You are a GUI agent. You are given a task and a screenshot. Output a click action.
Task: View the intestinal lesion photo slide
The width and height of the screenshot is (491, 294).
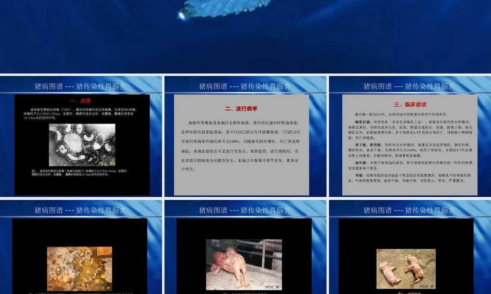80,265
